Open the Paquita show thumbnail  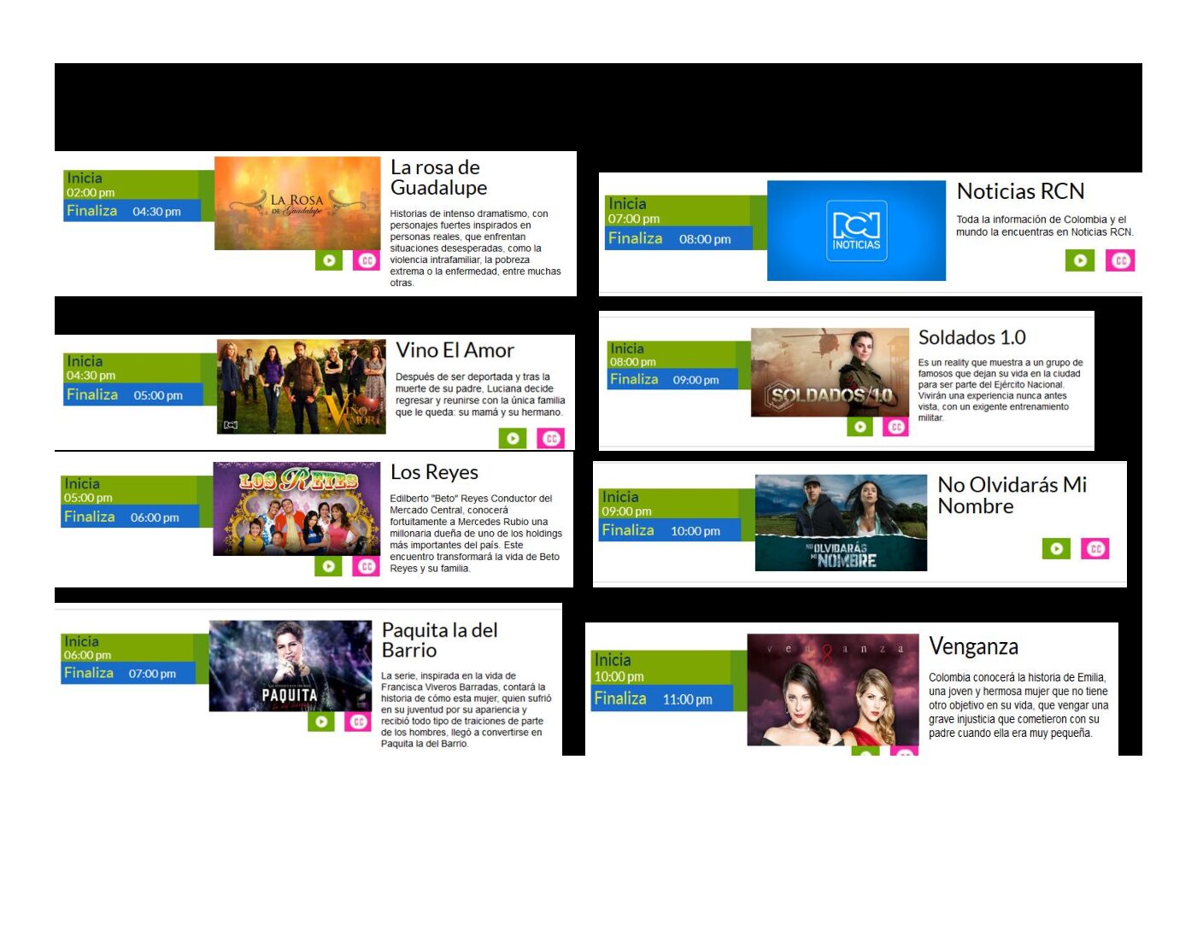tap(290, 666)
